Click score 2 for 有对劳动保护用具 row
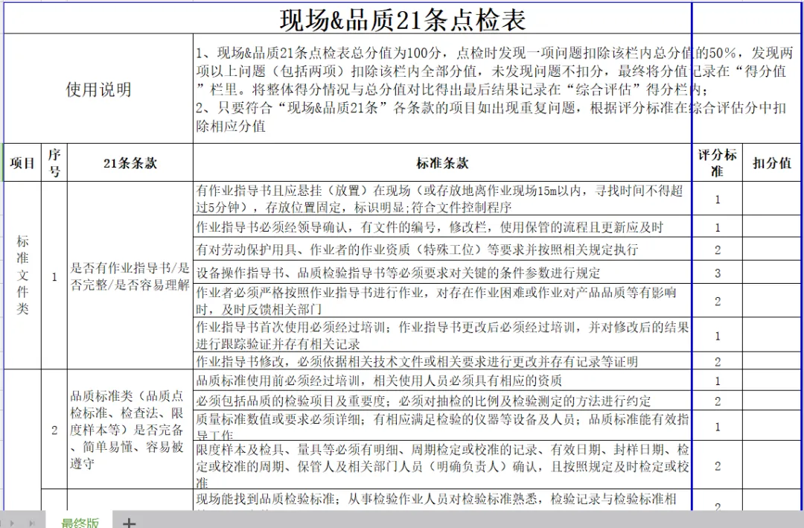The image size is (804, 528). tap(718, 250)
